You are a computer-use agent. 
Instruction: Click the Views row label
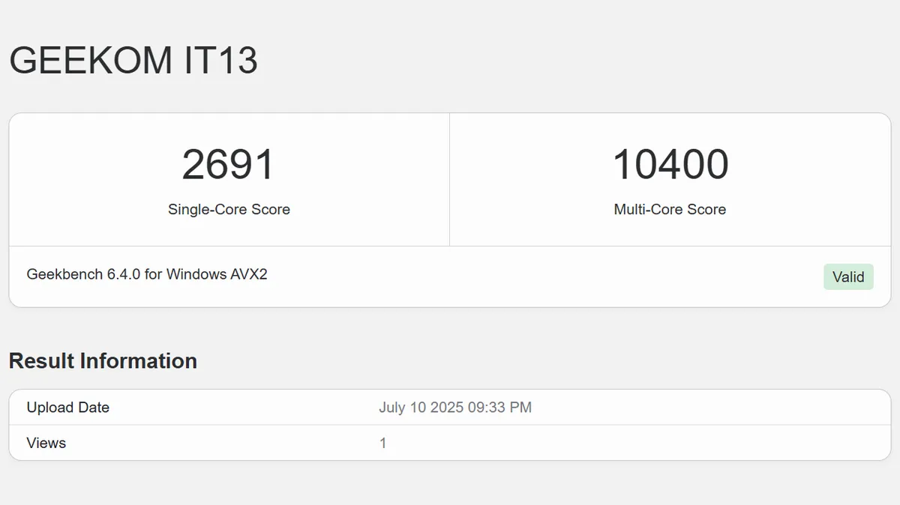46,443
